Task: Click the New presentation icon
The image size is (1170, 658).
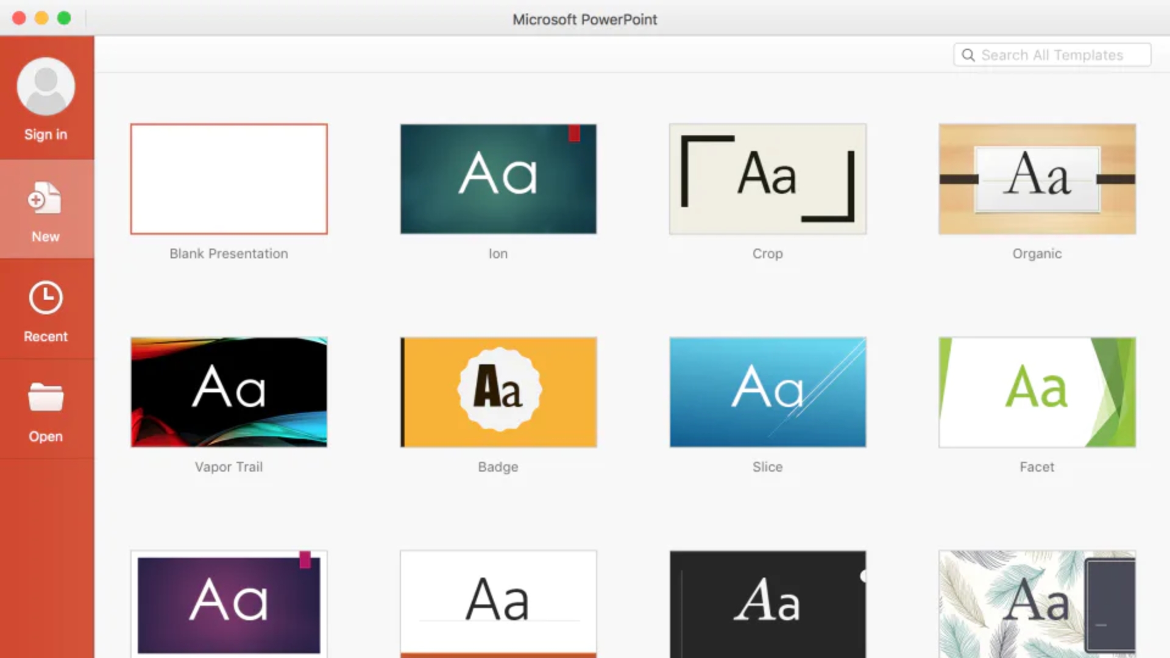Action: pos(45,199)
